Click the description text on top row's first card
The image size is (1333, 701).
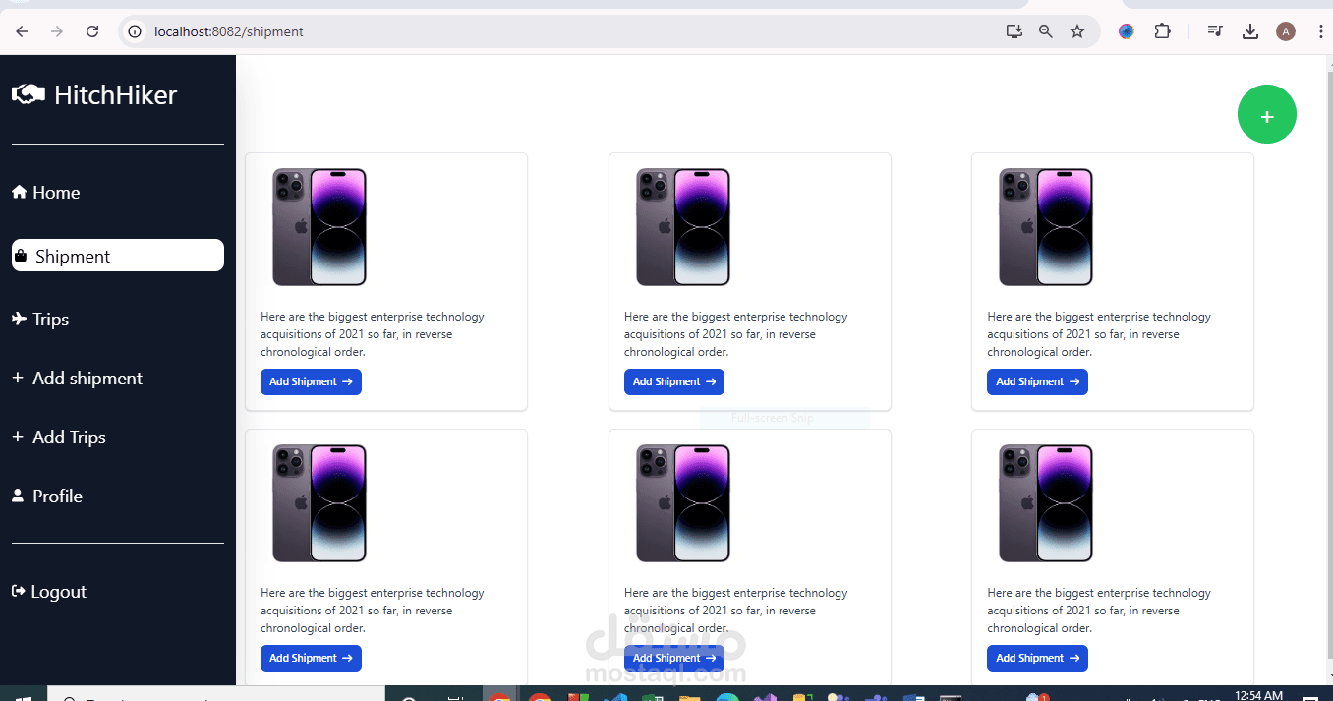click(x=373, y=334)
